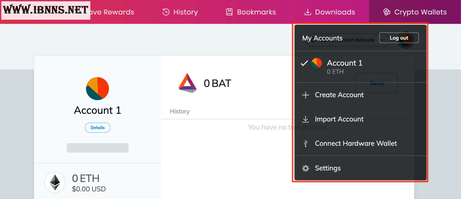The image size is (461, 199).
Task: Click the Settings gear icon
Action: [x=305, y=168]
